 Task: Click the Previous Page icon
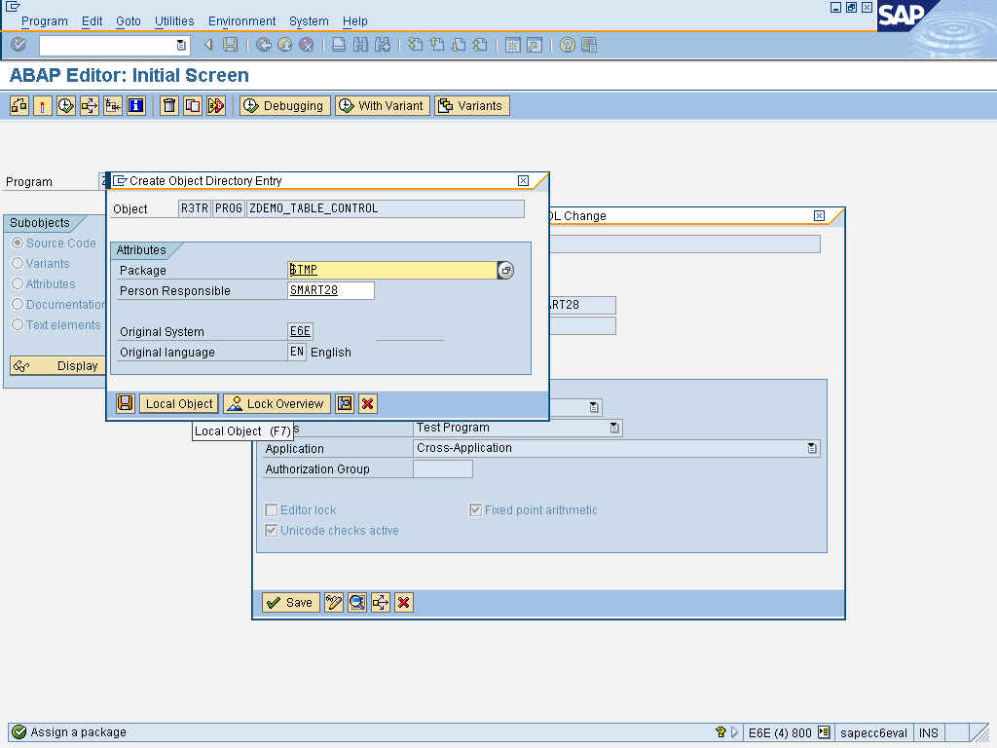(437, 45)
